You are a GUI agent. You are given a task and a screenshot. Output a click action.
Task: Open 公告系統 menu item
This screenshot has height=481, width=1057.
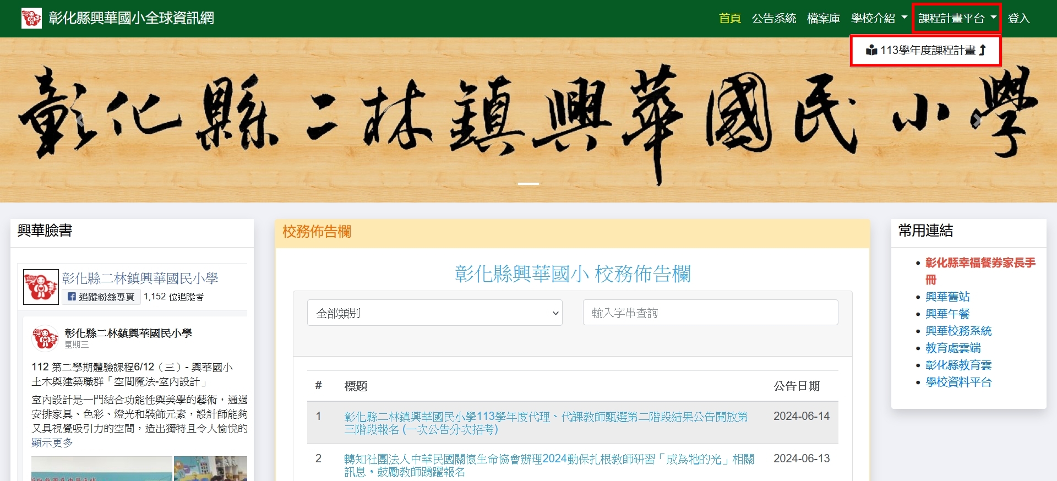[774, 18]
